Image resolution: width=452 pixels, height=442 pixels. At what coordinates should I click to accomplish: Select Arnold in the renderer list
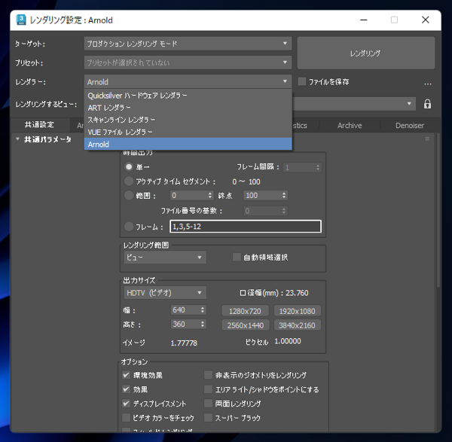188,144
